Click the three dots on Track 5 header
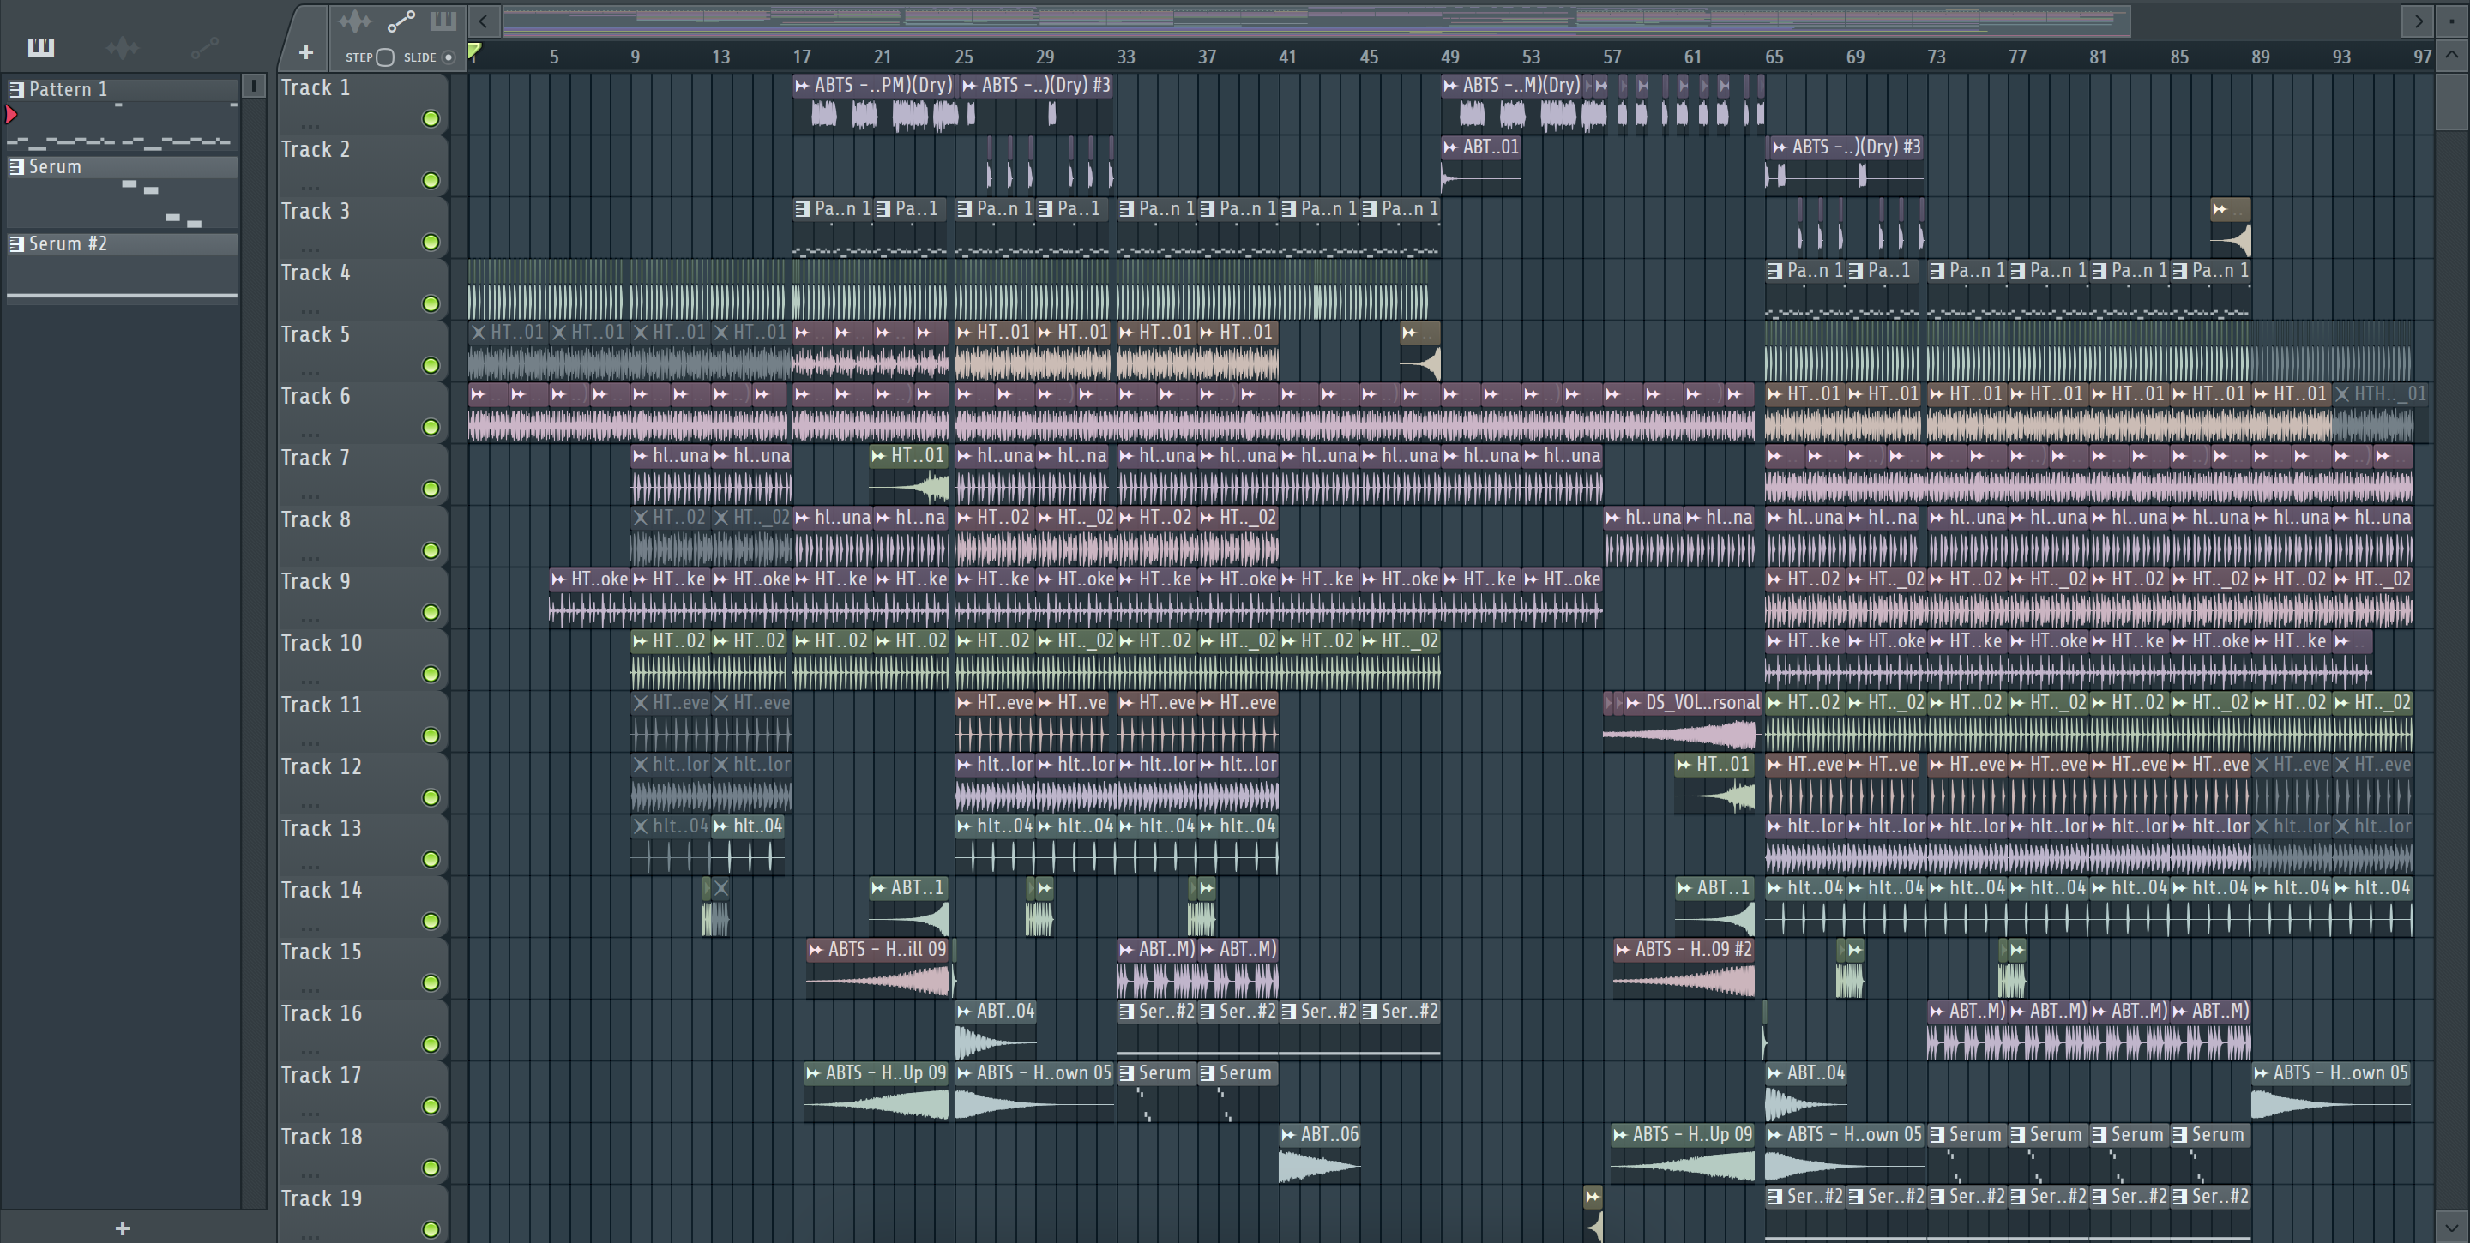 309,373
